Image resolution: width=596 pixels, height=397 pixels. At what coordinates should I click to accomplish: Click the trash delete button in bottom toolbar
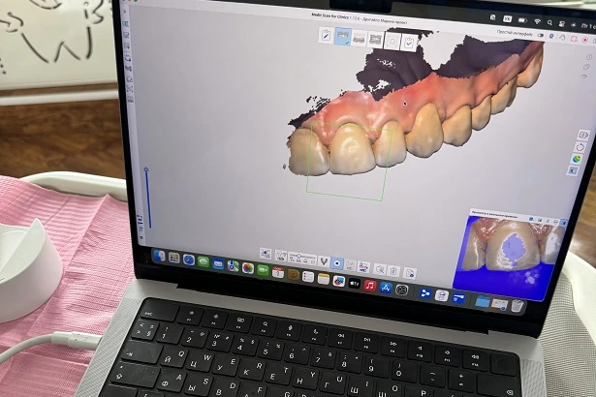click(x=393, y=271)
